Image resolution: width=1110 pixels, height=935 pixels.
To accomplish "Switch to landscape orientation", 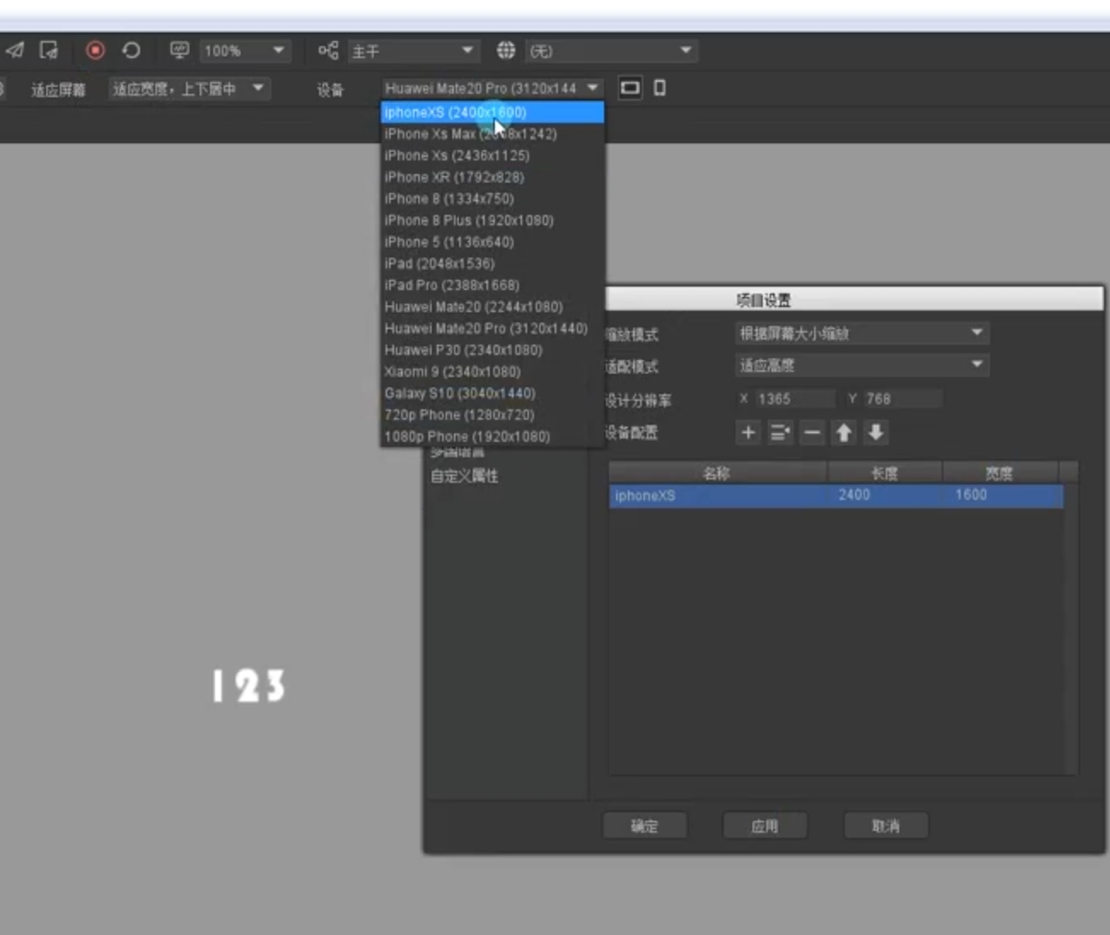I will [630, 88].
